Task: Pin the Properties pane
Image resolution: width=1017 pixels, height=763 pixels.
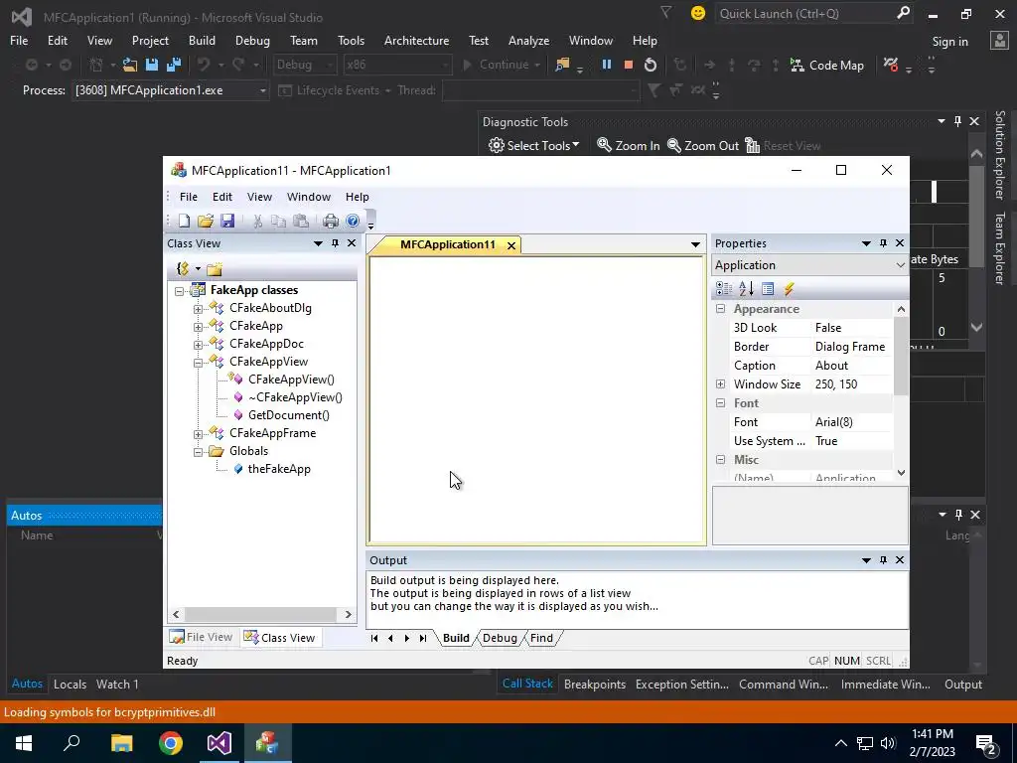Action: (x=883, y=242)
